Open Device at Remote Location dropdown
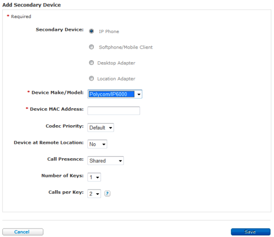 [x=97, y=144]
